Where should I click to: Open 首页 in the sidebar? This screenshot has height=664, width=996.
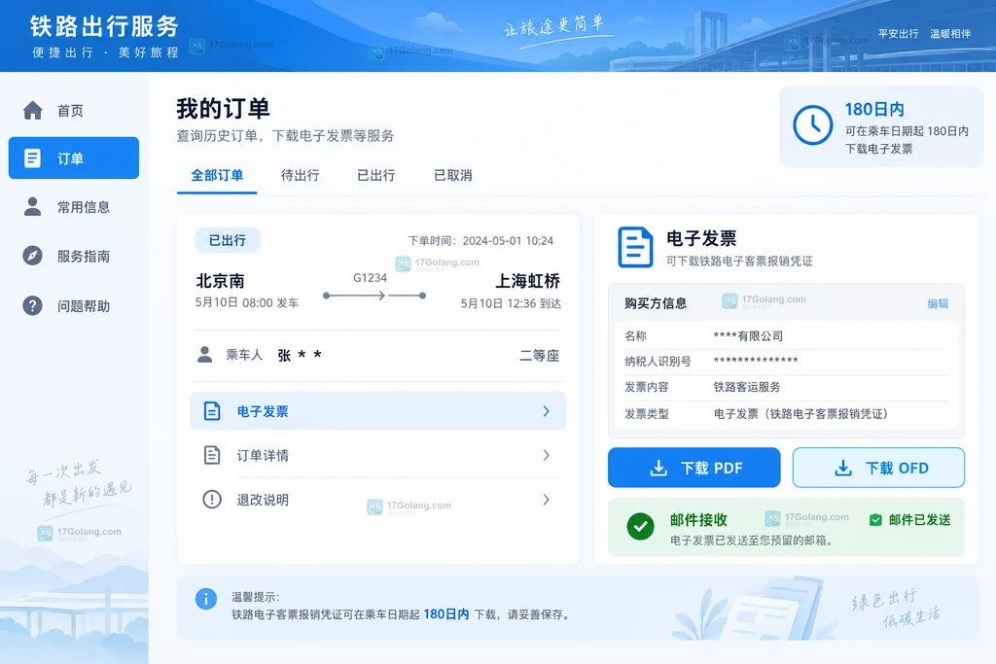click(74, 111)
